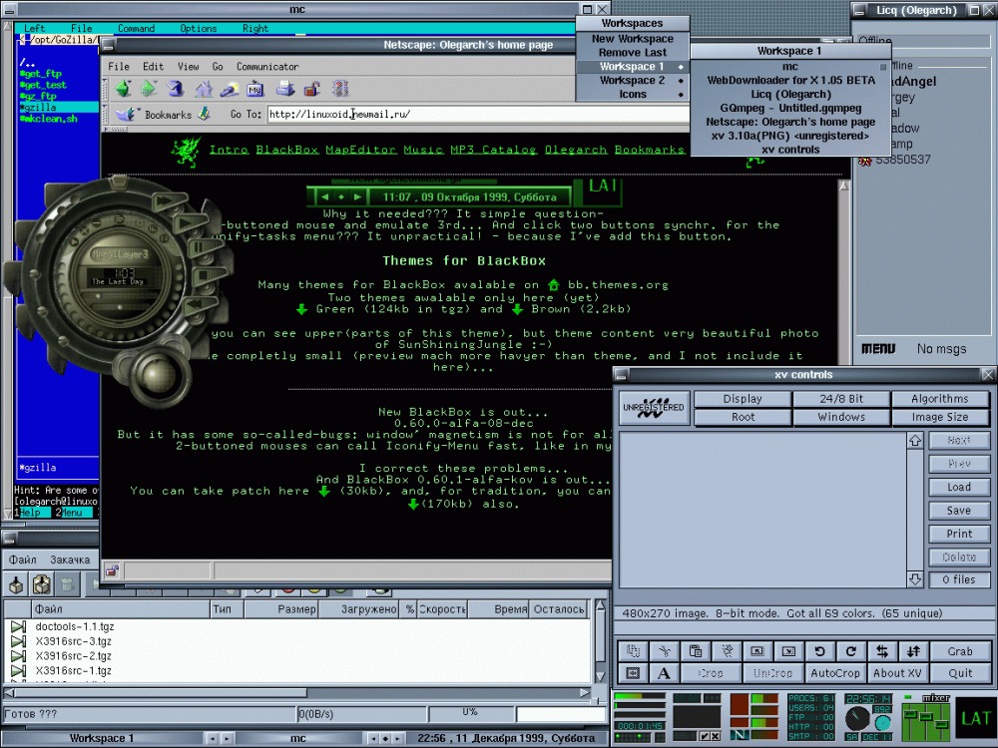
Task: Click the green dragon logo on the web page
Action: 187,152
